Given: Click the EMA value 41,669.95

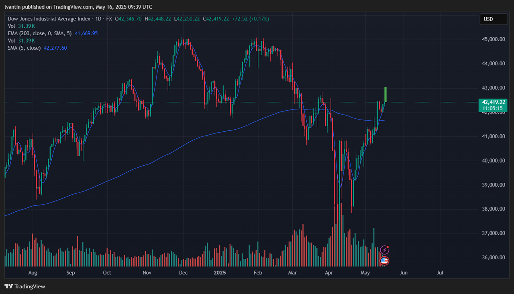Looking at the screenshot, I should click(x=86, y=33).
